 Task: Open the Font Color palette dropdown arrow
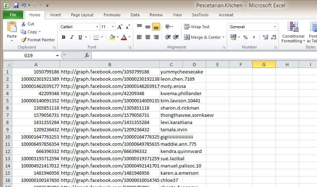[x=130, y=37]
